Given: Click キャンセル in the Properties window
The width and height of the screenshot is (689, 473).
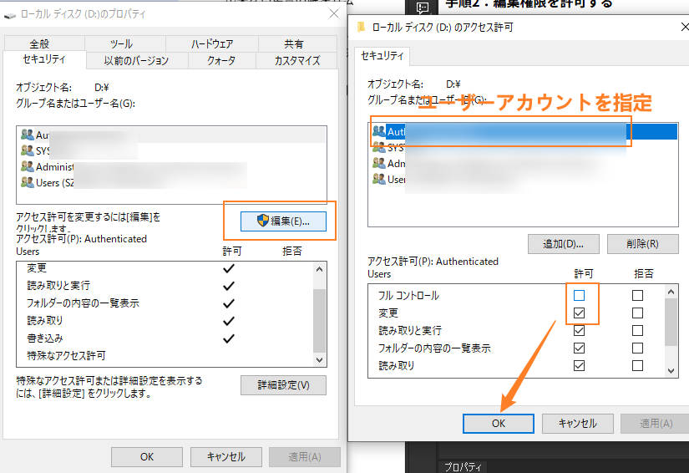Looking at the screenshot, I should click(x=225, y=457).
